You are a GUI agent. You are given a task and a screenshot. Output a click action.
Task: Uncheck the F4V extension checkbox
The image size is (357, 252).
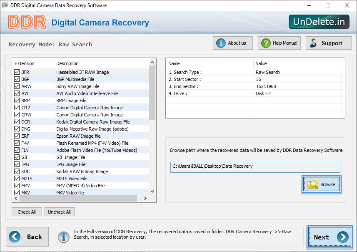[17, 143]
